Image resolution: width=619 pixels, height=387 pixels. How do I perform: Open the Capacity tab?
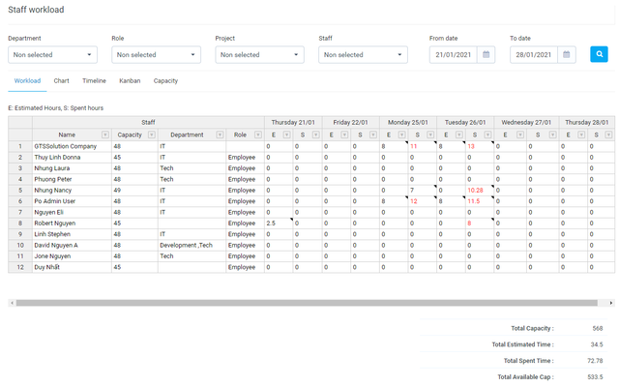165,81
